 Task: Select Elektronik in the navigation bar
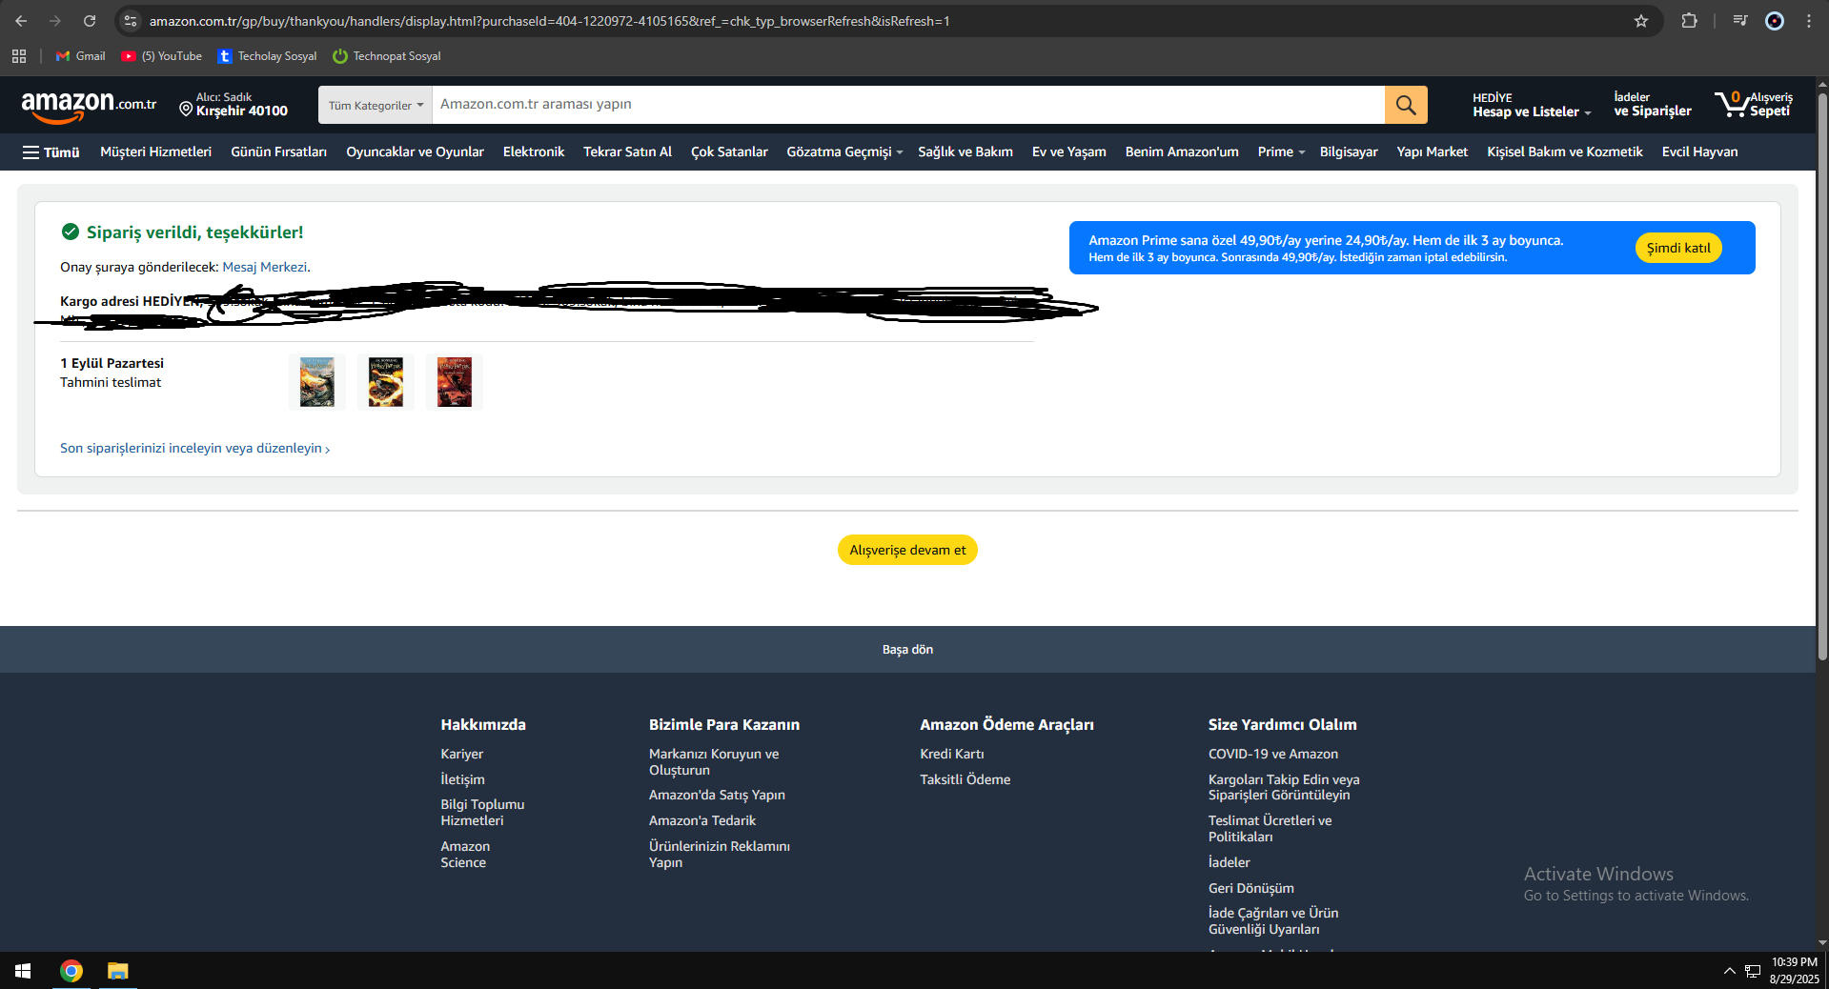(534, 152)
